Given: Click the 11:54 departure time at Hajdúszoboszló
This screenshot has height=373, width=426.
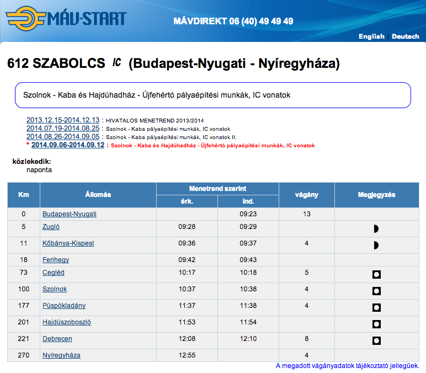Looking at the screenshot, I should click(248, 322).
